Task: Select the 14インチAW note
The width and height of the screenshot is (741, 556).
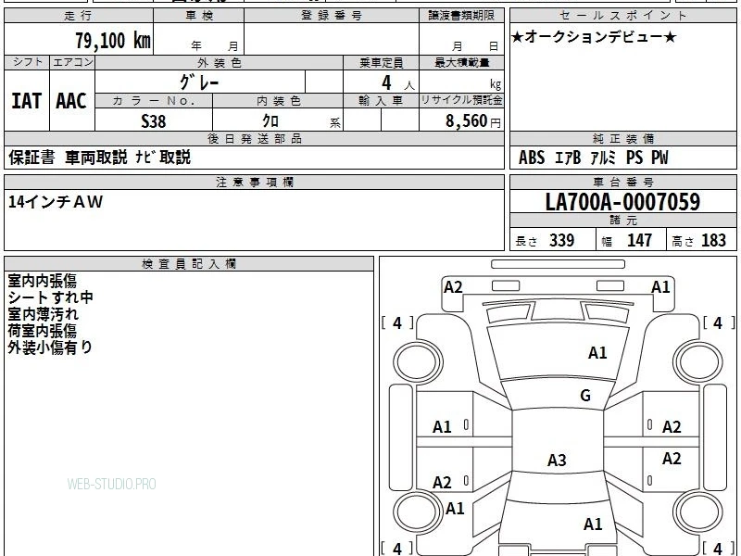Action: 56,202
